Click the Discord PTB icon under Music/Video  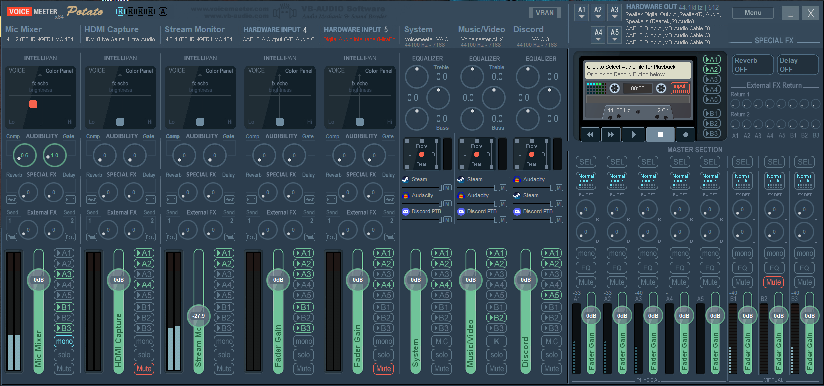click(461, 212)
